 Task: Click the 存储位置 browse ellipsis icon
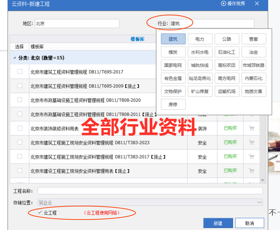pyautogui.click(x=259, y=202)
